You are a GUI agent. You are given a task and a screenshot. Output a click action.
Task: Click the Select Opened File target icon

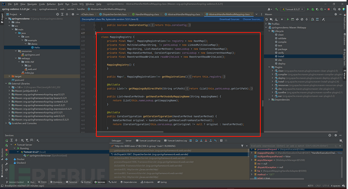pos(57,14)
